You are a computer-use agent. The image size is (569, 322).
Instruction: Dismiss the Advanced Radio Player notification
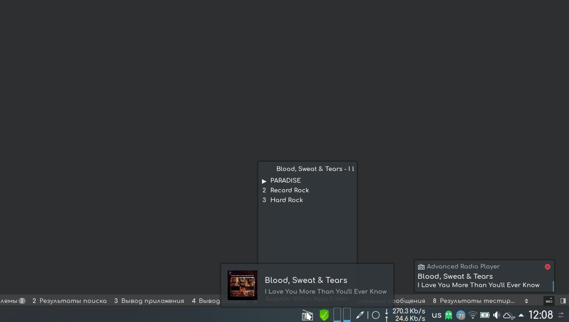547,266
